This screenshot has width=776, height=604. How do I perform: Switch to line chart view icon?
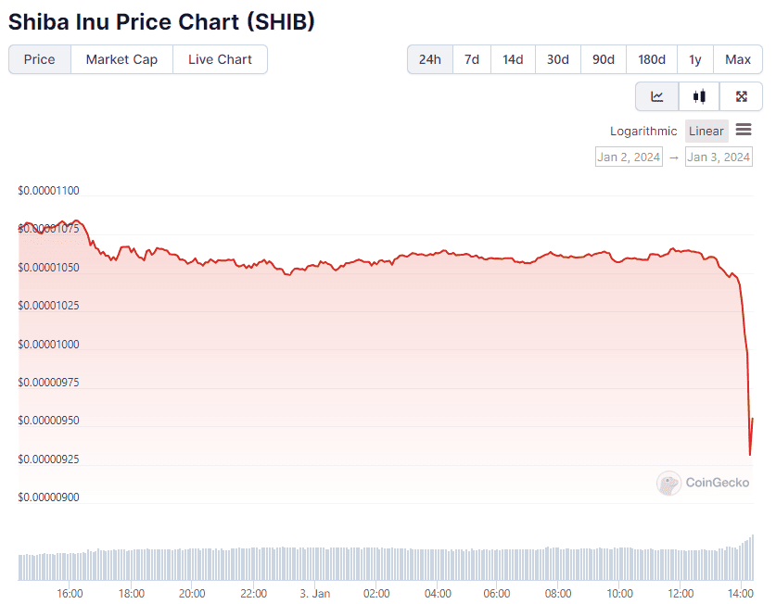[657, 96]
